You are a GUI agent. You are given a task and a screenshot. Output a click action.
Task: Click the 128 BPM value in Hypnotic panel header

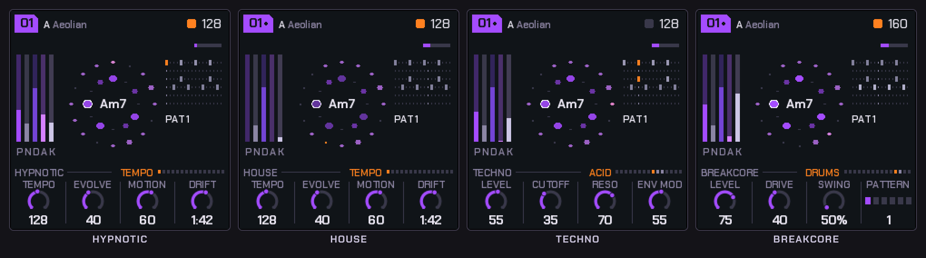[212, 24]
